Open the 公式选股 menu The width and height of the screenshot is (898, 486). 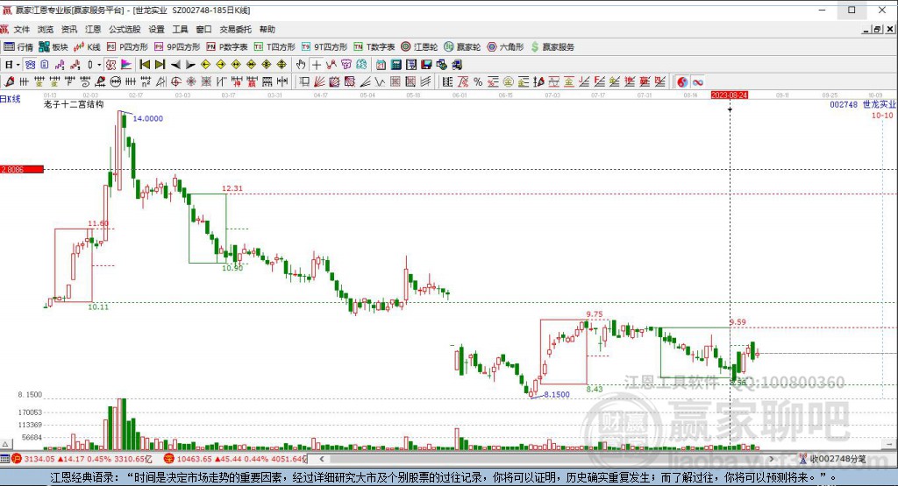125,29
